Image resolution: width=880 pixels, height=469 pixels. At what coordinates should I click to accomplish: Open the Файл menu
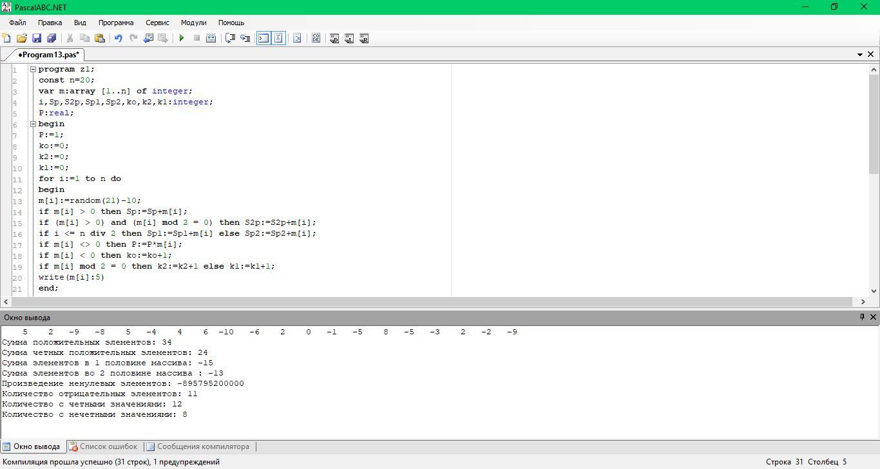pyautogui.click(x=18, y=23)
